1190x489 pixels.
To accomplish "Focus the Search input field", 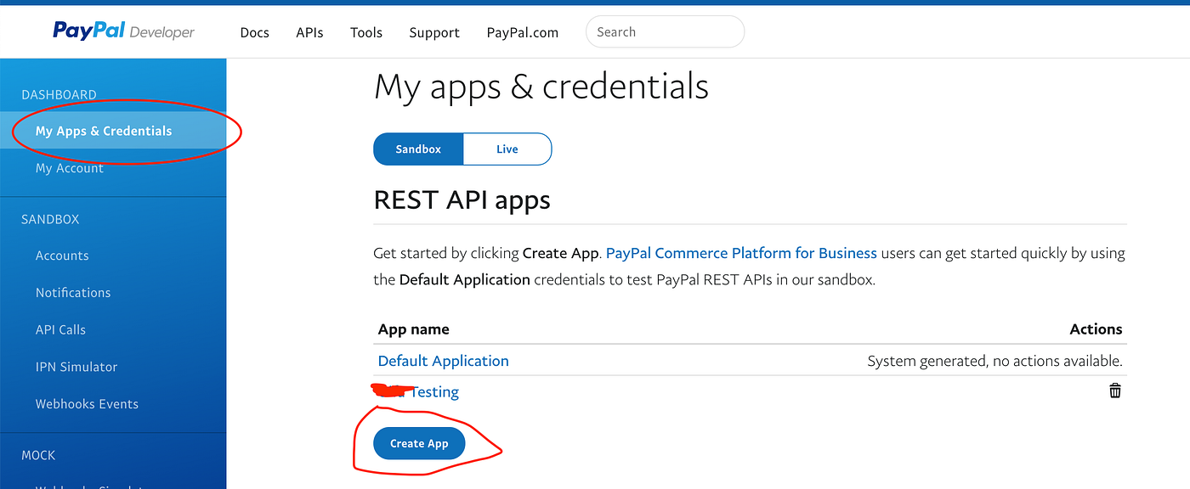I will pos(665,32).
